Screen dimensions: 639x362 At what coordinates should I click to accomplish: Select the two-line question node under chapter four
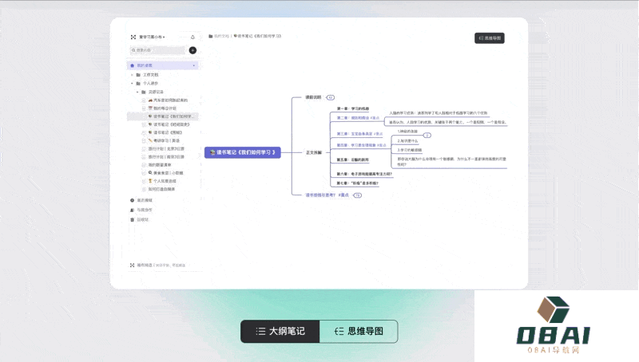[451, 162]
